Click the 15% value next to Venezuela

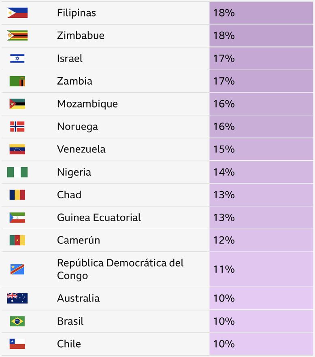(224, 149)
